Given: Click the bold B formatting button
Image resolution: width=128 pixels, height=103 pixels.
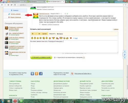Looking at the screenshot, I should click(x=33, y=34).
